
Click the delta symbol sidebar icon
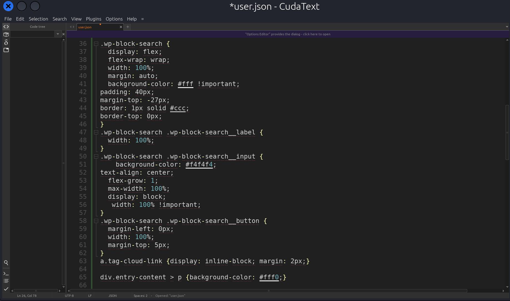6,42
